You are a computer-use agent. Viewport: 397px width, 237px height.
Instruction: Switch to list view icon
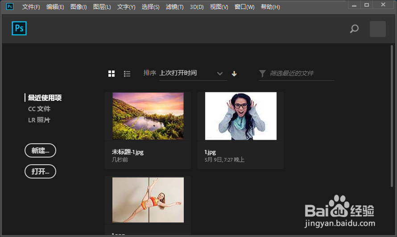(x=127, y=74)
